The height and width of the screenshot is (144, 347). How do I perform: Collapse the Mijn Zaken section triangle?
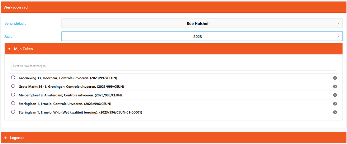click(x=9, y=49)
